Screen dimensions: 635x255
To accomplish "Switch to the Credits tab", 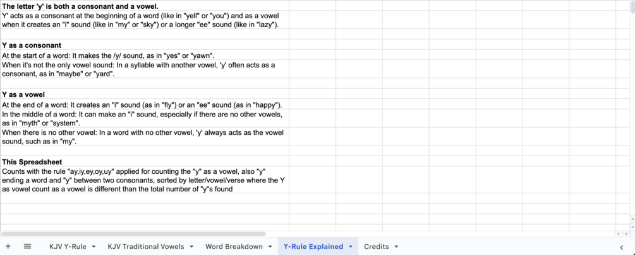I will (377, 247).
